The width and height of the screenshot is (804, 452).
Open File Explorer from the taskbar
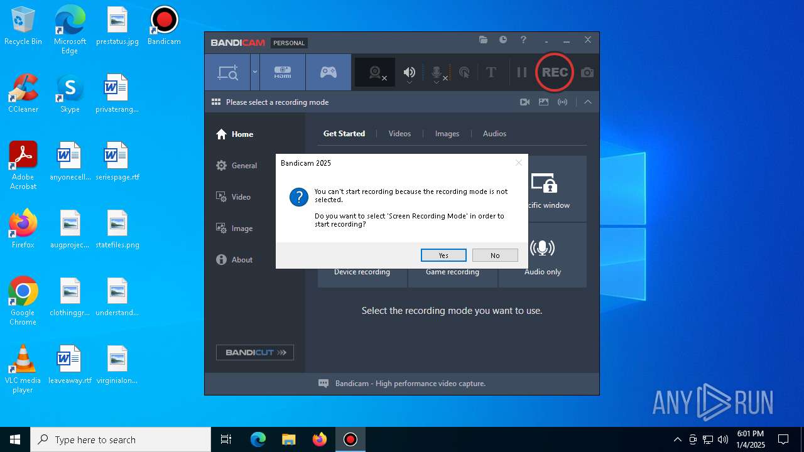(288, 439)
